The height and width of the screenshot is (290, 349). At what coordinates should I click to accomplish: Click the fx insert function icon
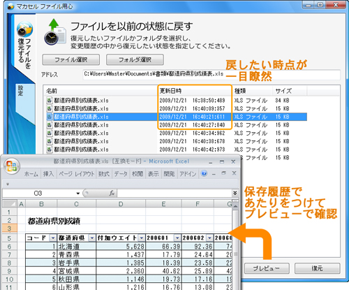tap(112, 193)
